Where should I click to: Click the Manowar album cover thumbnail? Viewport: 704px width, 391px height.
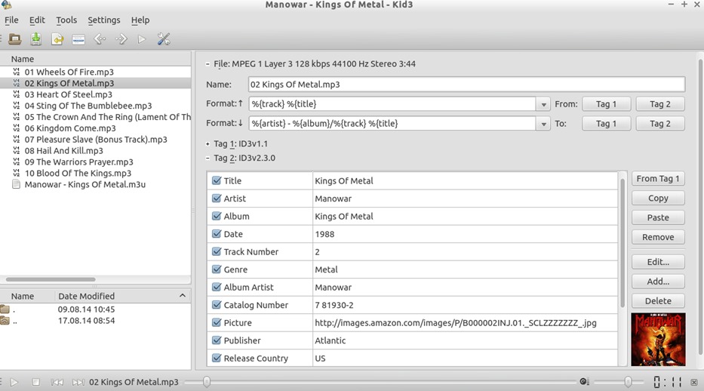coord(658,340)
